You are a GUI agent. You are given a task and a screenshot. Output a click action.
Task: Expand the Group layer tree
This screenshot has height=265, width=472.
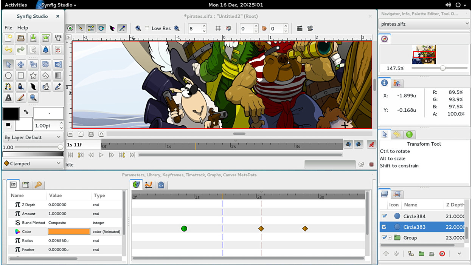point(390,238)
